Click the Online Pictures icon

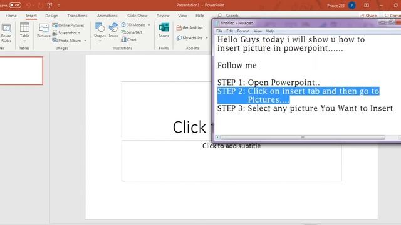tap(55, 25)
